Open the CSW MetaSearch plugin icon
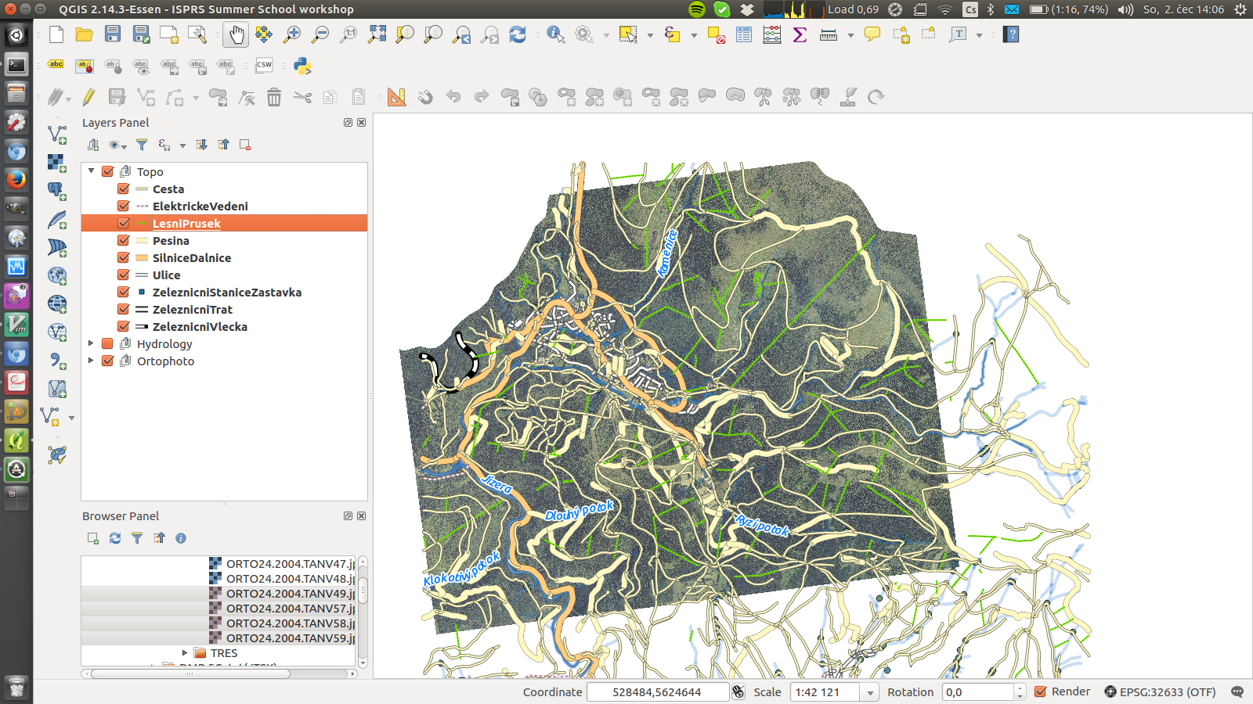The height and width of the screenshot is (704, 1253). 264,66
